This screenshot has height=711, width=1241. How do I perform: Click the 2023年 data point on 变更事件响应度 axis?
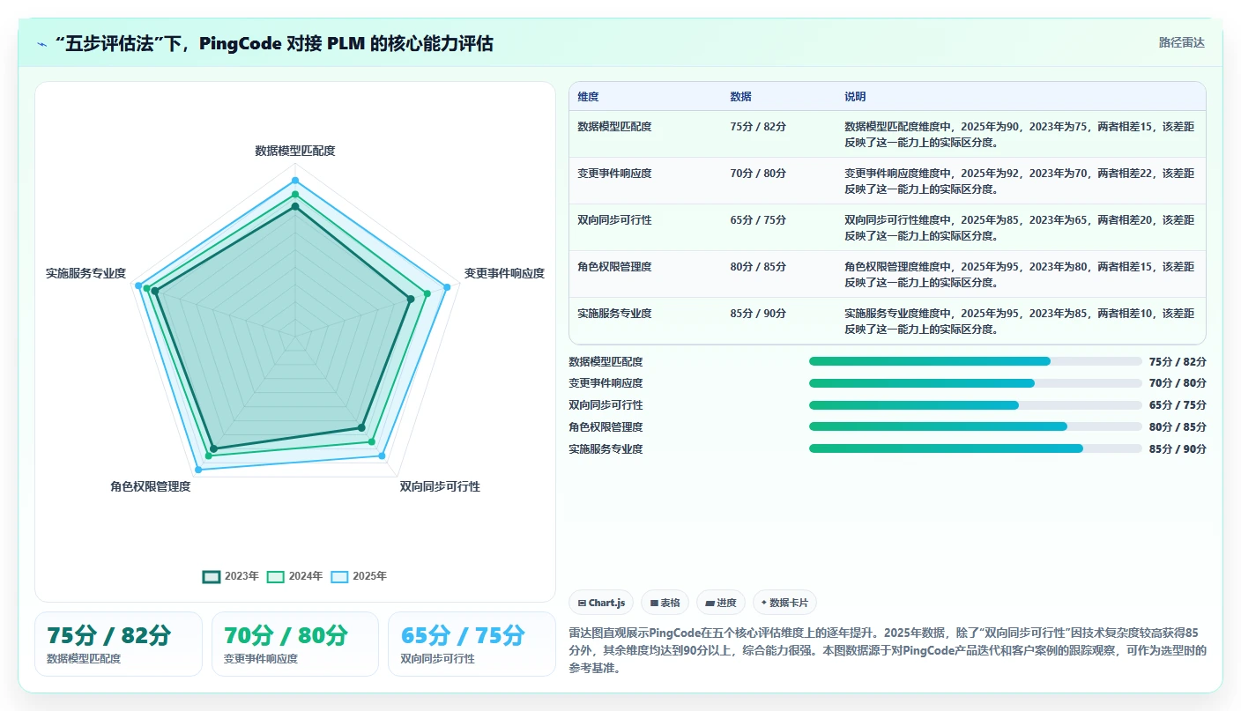(411, 299)
